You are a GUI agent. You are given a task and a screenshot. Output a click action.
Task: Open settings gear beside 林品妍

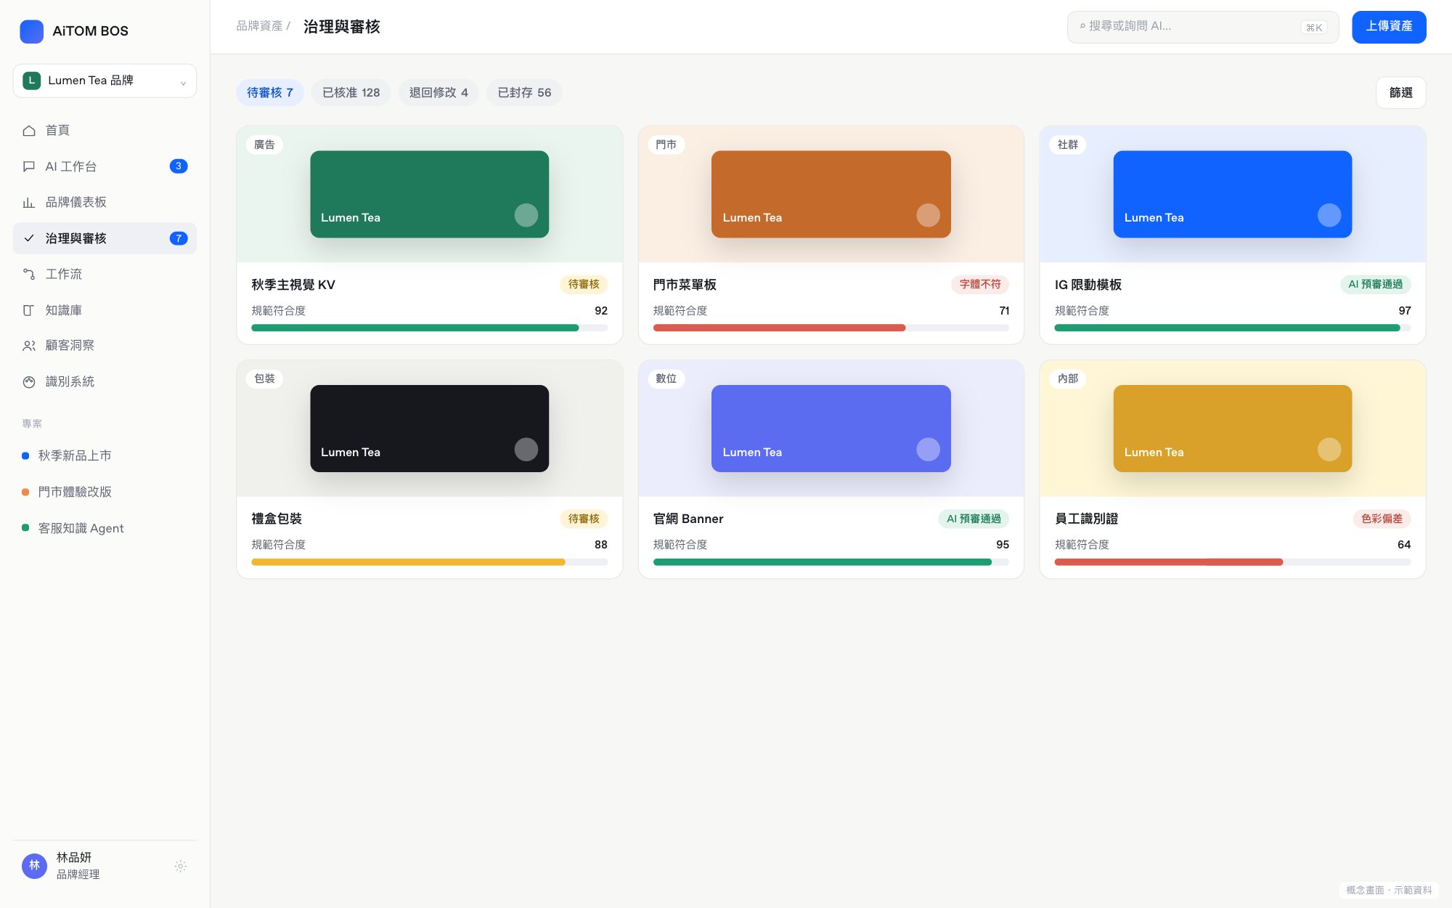tap(181, 866)
